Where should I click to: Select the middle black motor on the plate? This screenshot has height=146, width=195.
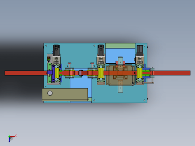101,50
